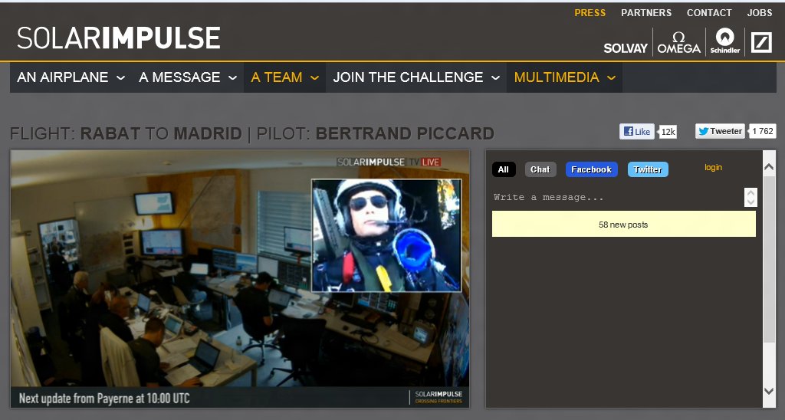
Task: Click the Next update from Payerne caption
Action: 104,399
